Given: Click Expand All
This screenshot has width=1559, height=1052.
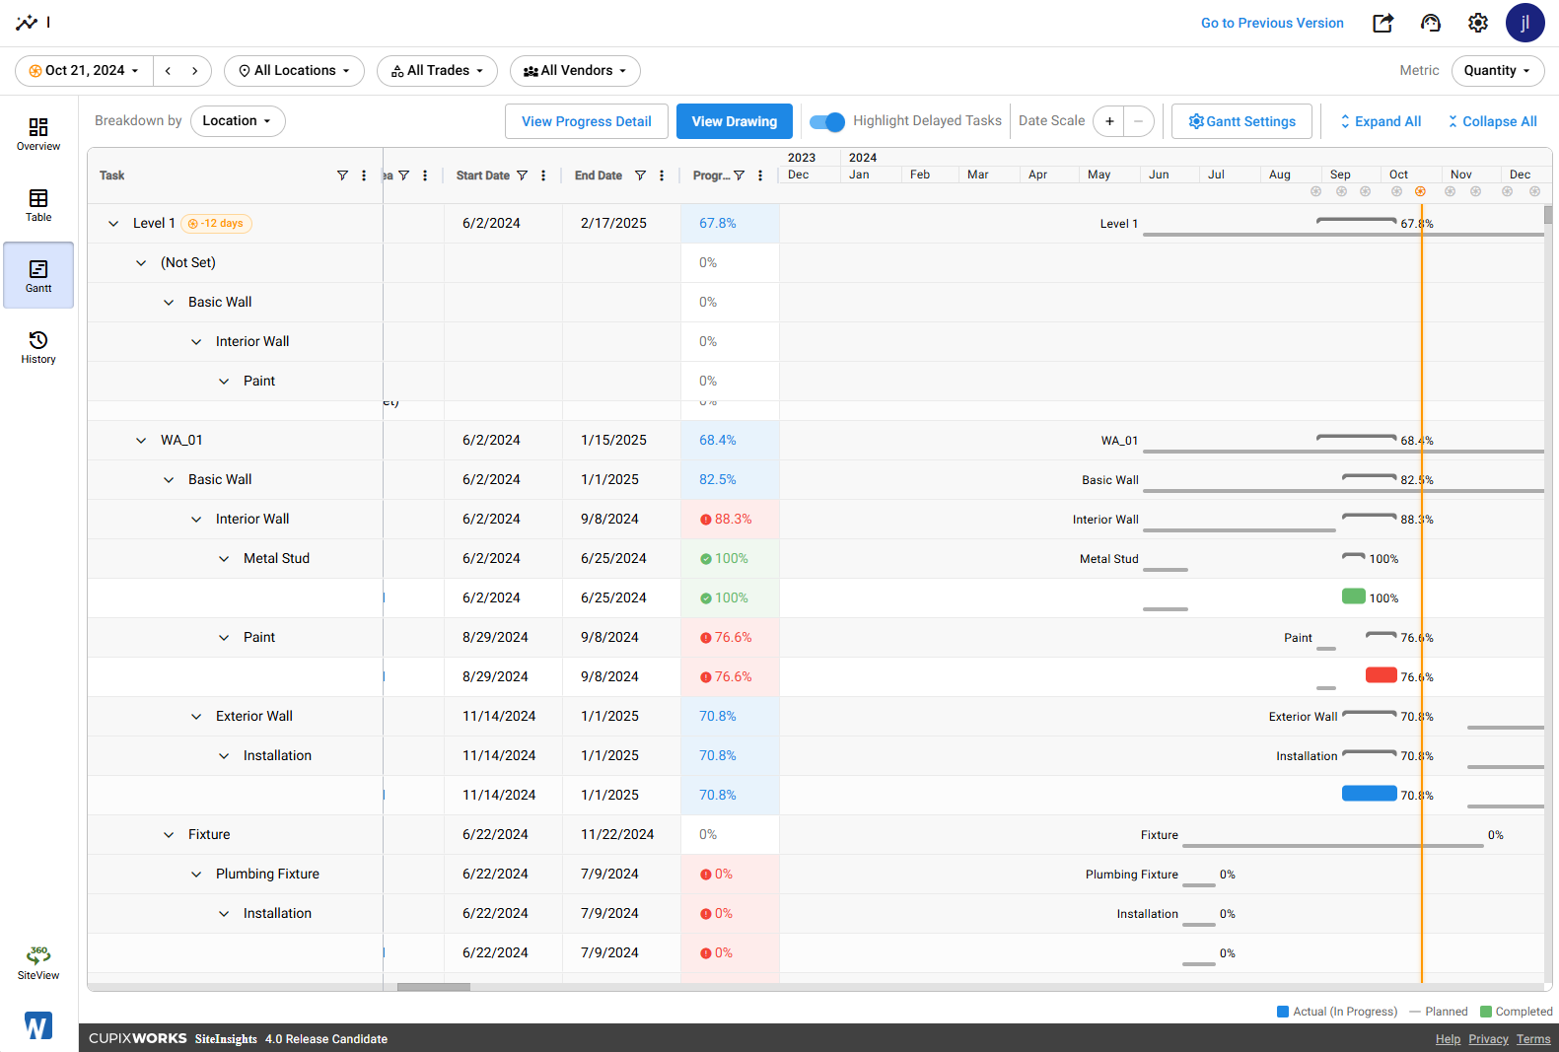Looking at the screenshot, I should click(1381, 121).
